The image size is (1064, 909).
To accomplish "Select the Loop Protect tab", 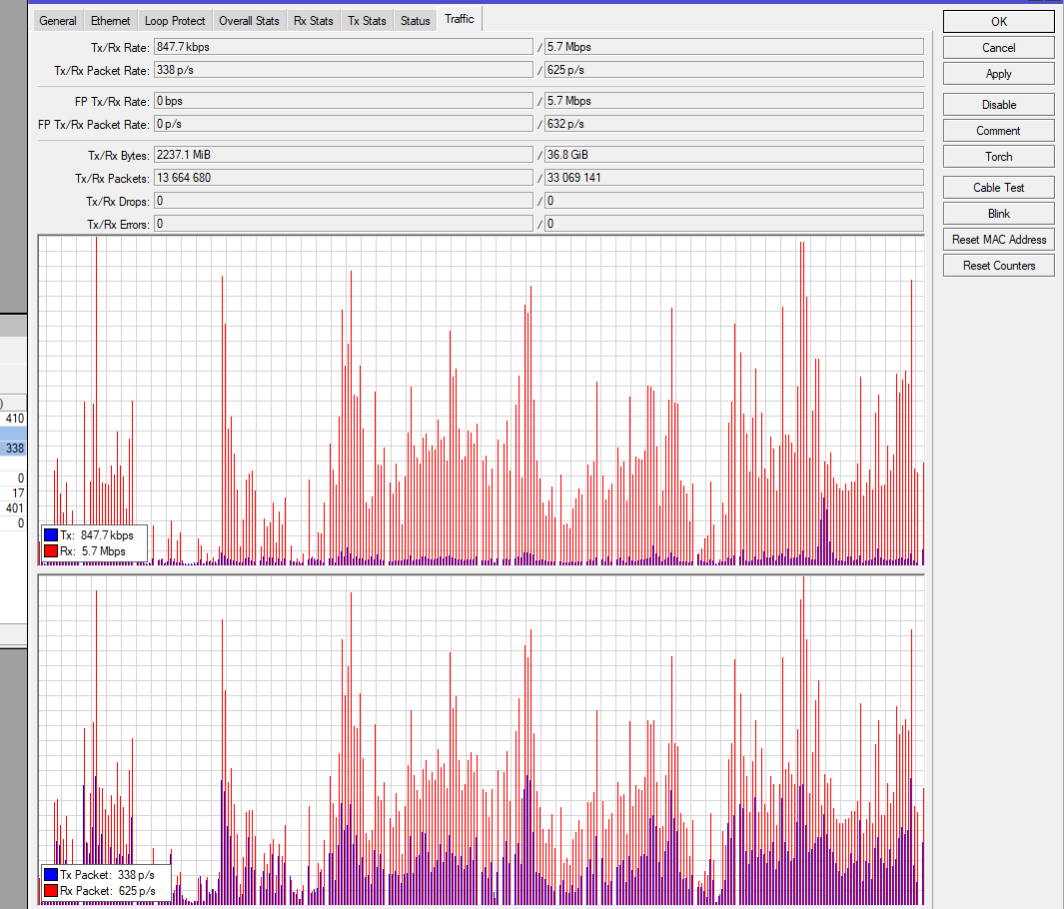I will (x=175, y=21).
